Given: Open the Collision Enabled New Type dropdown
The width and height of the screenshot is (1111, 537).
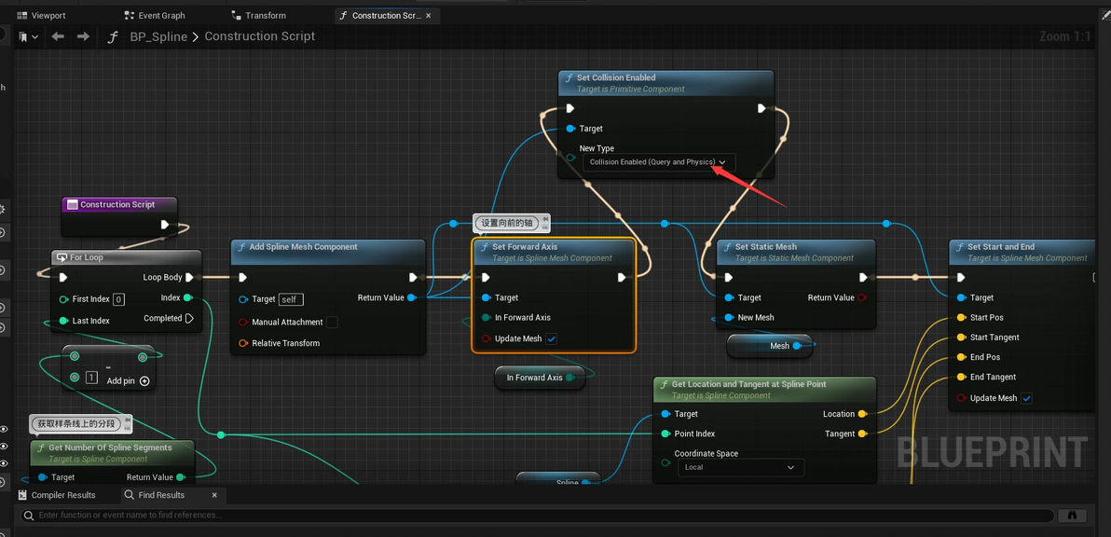Looking at the screenshot, I should click(658, 162).
